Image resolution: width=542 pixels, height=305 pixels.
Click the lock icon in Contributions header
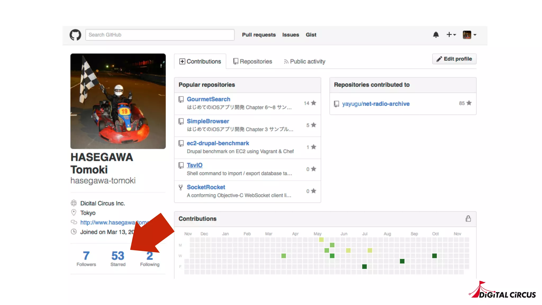pos(468,219)
